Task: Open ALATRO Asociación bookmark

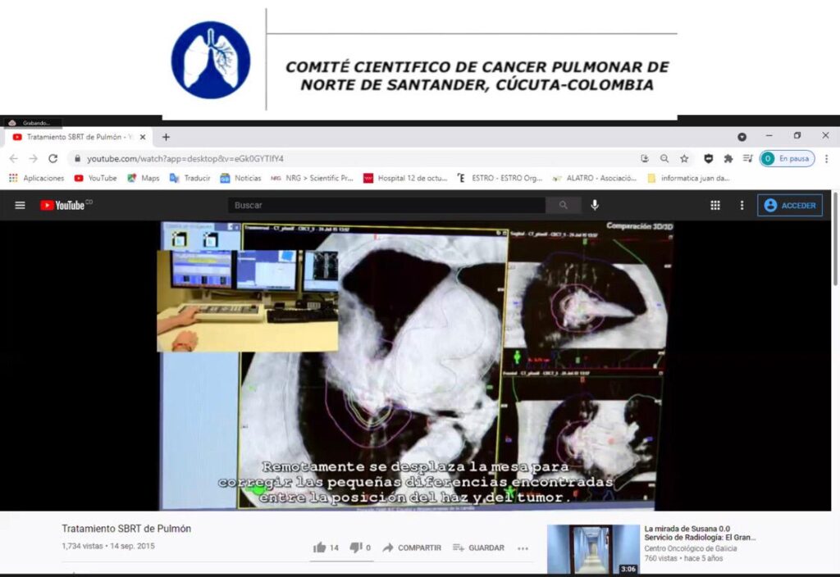Action: (595, 178)
